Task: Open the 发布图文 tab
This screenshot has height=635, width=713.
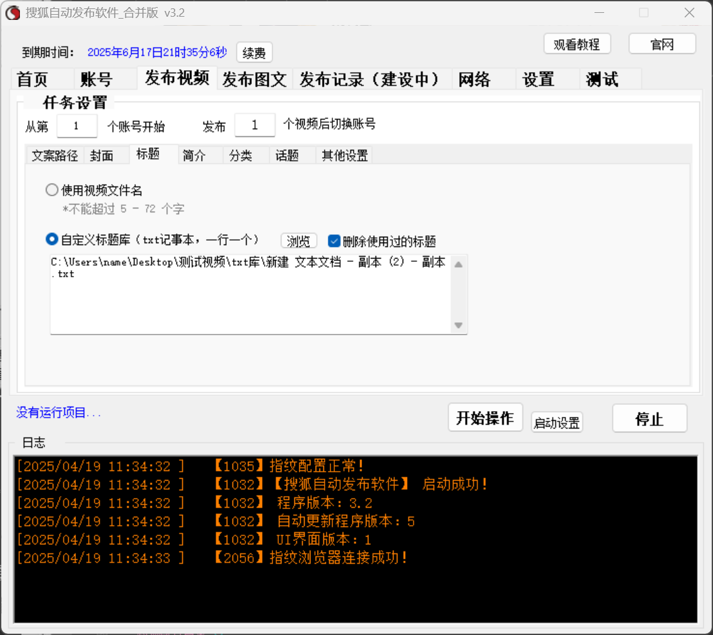Action: click(254, 80)
